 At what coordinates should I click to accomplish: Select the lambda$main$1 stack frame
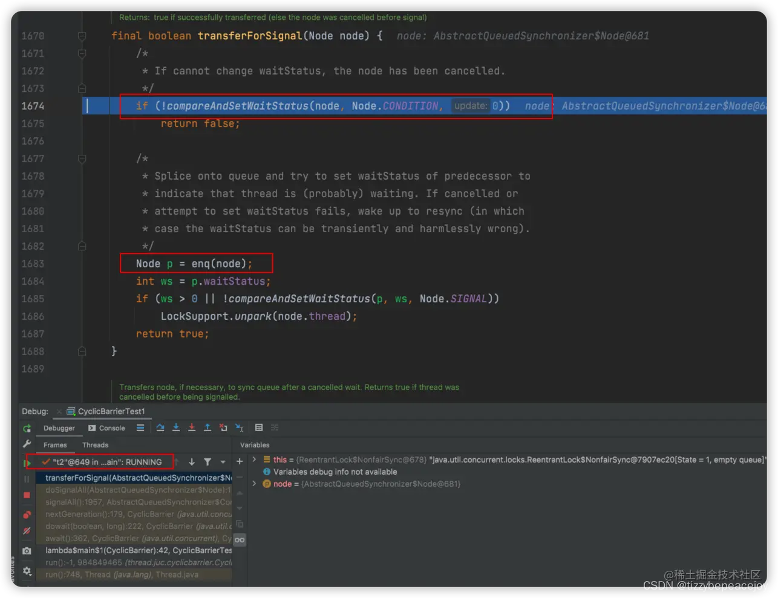[134, 551]
